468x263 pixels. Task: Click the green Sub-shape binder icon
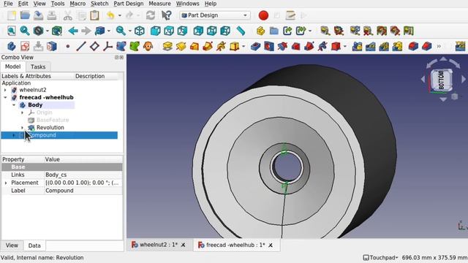135,46
